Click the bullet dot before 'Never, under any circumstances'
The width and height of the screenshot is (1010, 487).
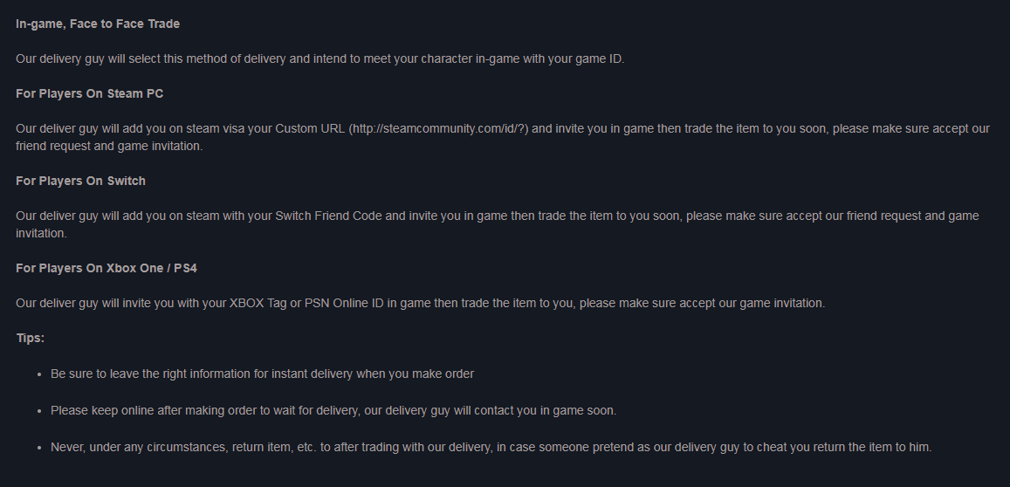coord(39,449)
